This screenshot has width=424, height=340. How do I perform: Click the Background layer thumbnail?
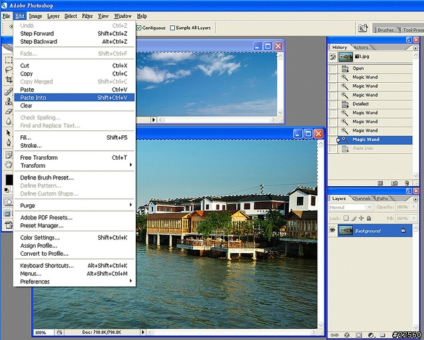(346, 231)
